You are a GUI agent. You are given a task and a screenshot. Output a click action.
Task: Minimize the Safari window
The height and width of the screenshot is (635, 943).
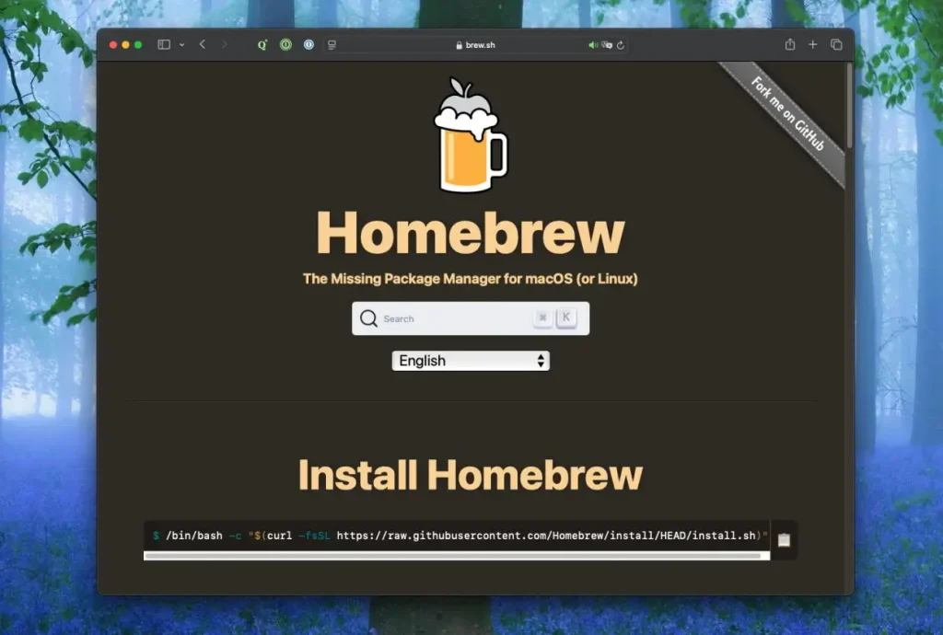[125, 44]
